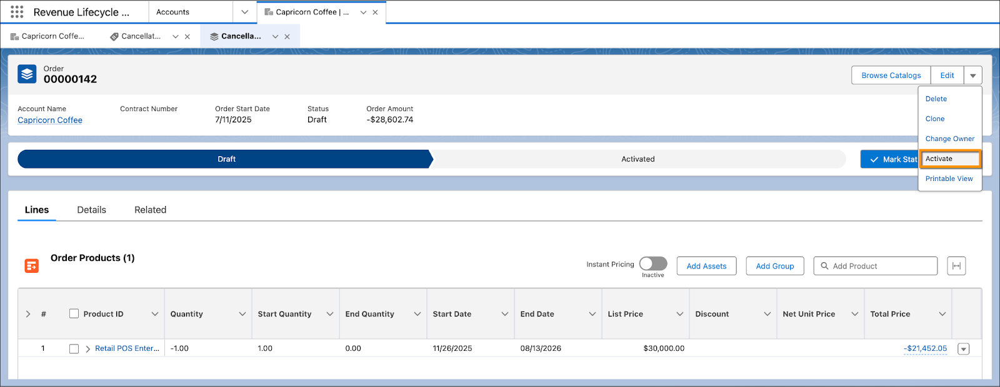Choose Activate in the actions menu
This screenshot has height=387, width=1000.
click(950, 159)
